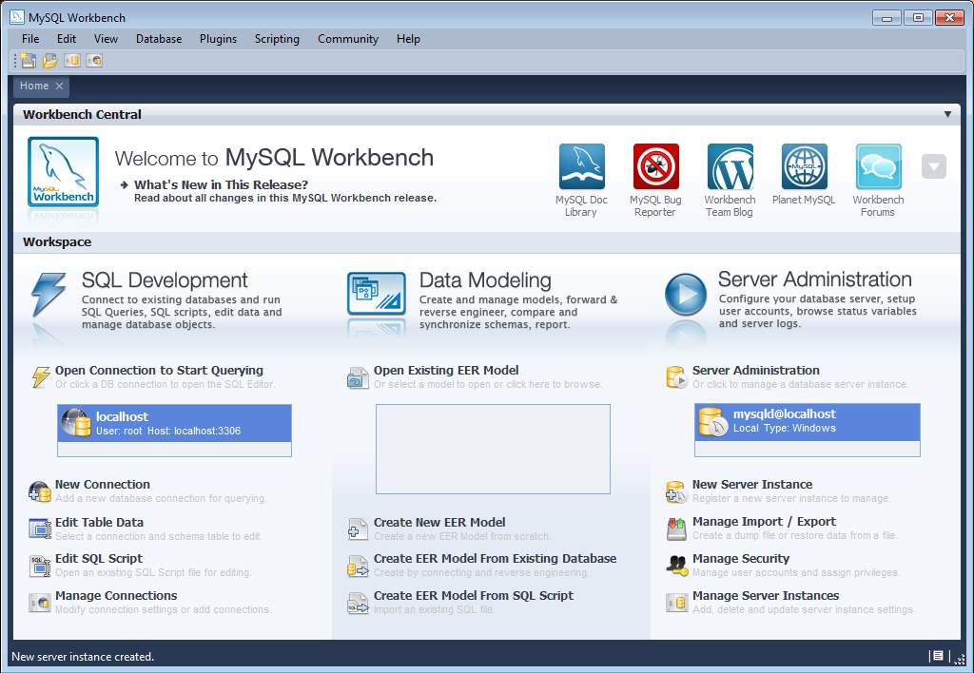This screenshot has height=673, width=974.
Task: Open Planet MySQL
Action: click(804, 166)
